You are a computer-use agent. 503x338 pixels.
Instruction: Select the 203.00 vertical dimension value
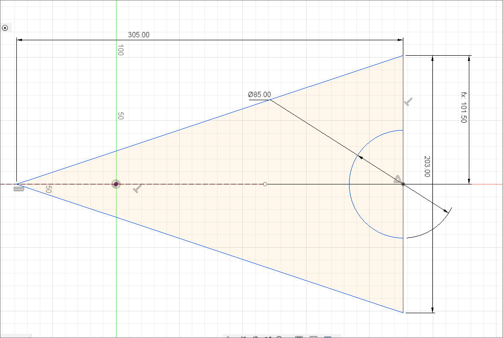click(427, 166)
